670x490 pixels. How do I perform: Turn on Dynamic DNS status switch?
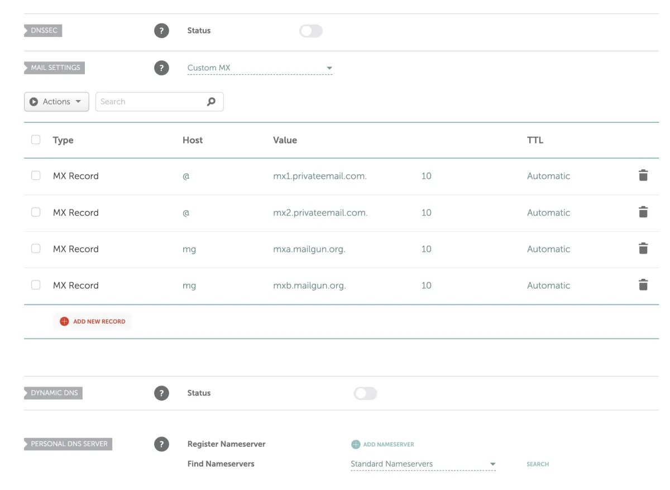(365, 393)
